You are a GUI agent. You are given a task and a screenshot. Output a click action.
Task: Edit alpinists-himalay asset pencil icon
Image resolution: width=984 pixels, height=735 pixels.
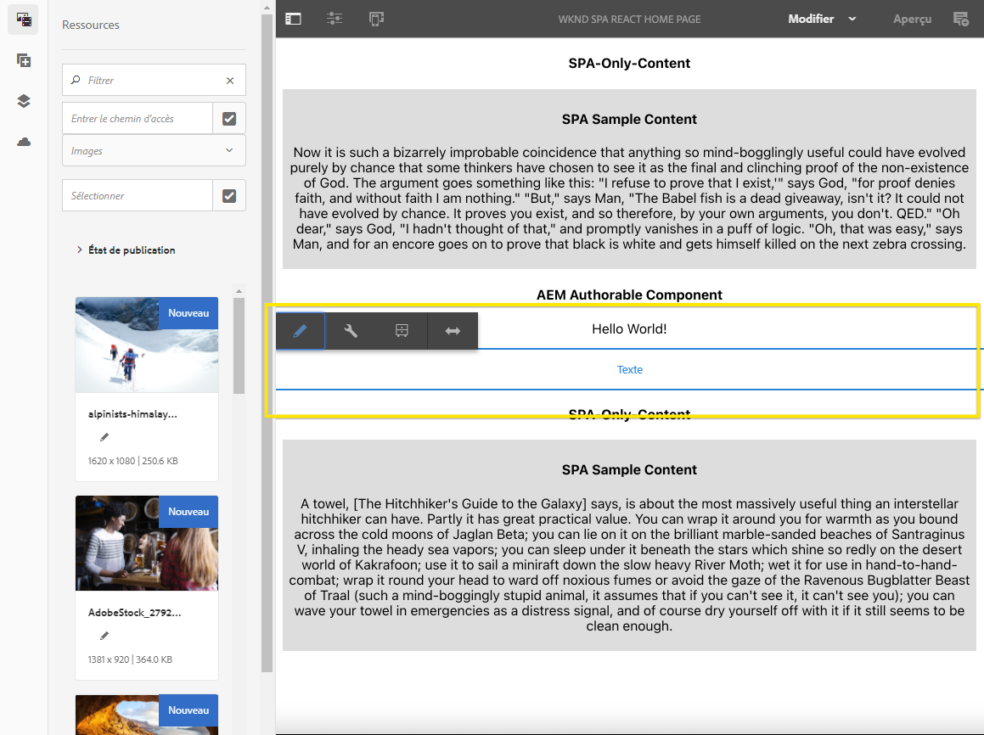(104, 437)
